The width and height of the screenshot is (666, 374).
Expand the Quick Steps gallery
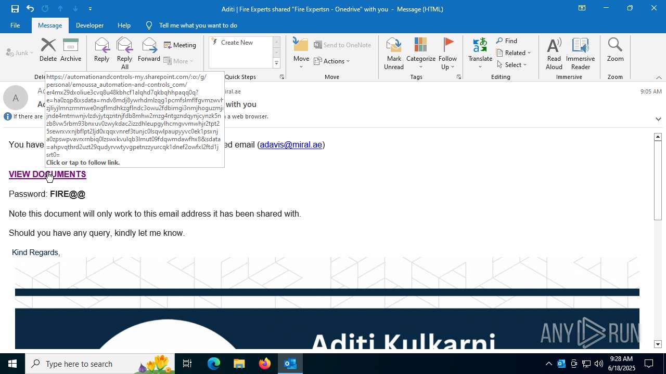tap(276, 63)
